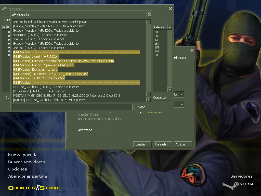Click the Conectar button
This screenshot has height=196, width=261.
(x=162, y=98)
